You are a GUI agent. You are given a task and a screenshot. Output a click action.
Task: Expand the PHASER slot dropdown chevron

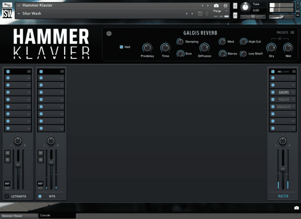pyautogui.click(x=293, y=99)
